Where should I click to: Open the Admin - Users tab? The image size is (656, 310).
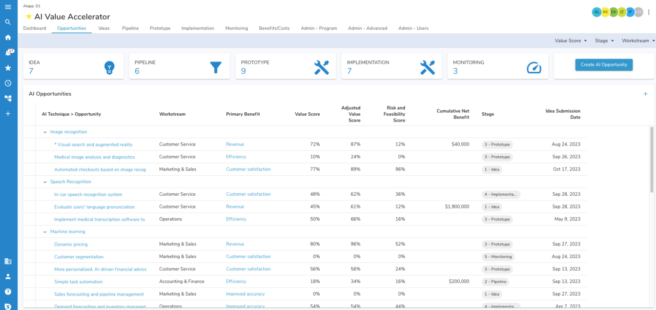coord(414,28)
